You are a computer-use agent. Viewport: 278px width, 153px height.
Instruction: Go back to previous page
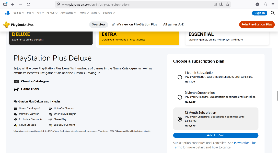point(13,4)
